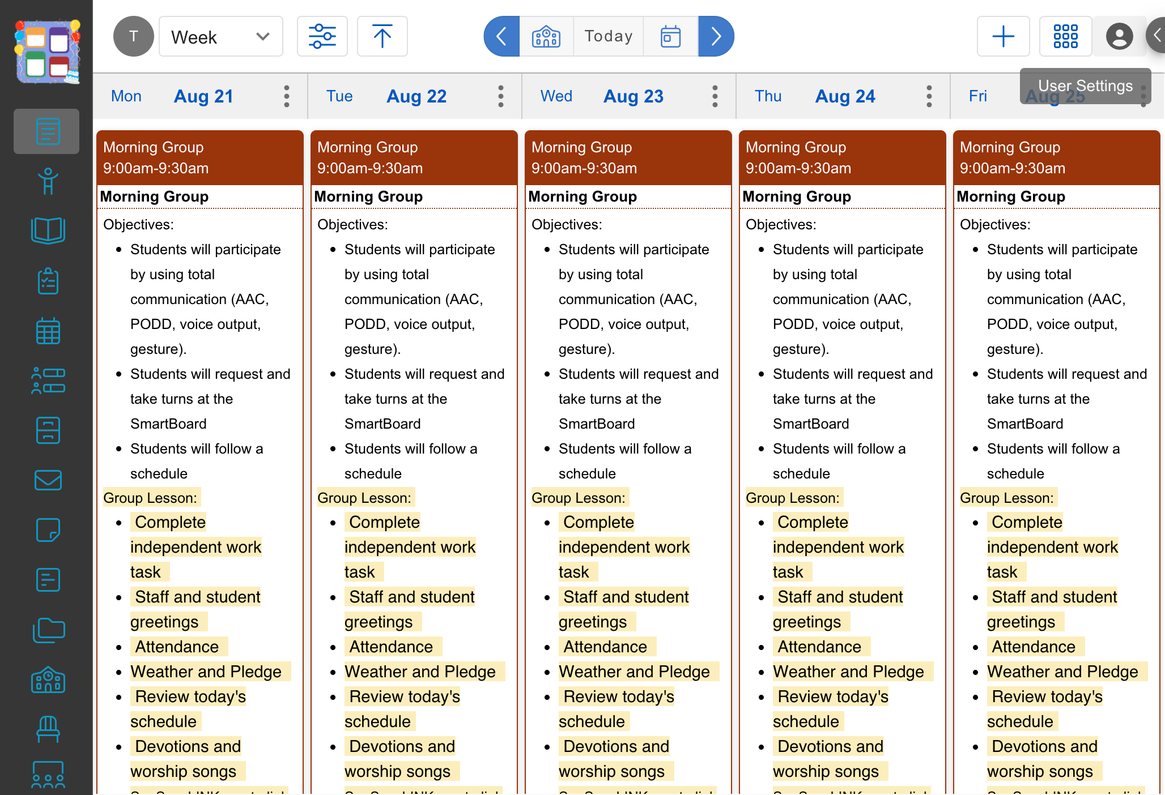
Task: Open the nine-dot apps grid button
Action: click(x=1065, y=36)
